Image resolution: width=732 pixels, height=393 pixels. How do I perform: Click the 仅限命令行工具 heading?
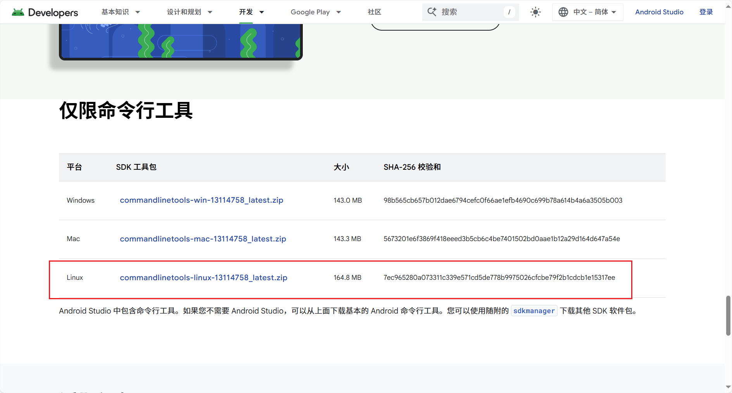[126, 110]
